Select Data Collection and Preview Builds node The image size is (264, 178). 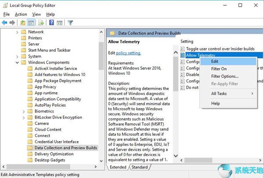[66, 148]
